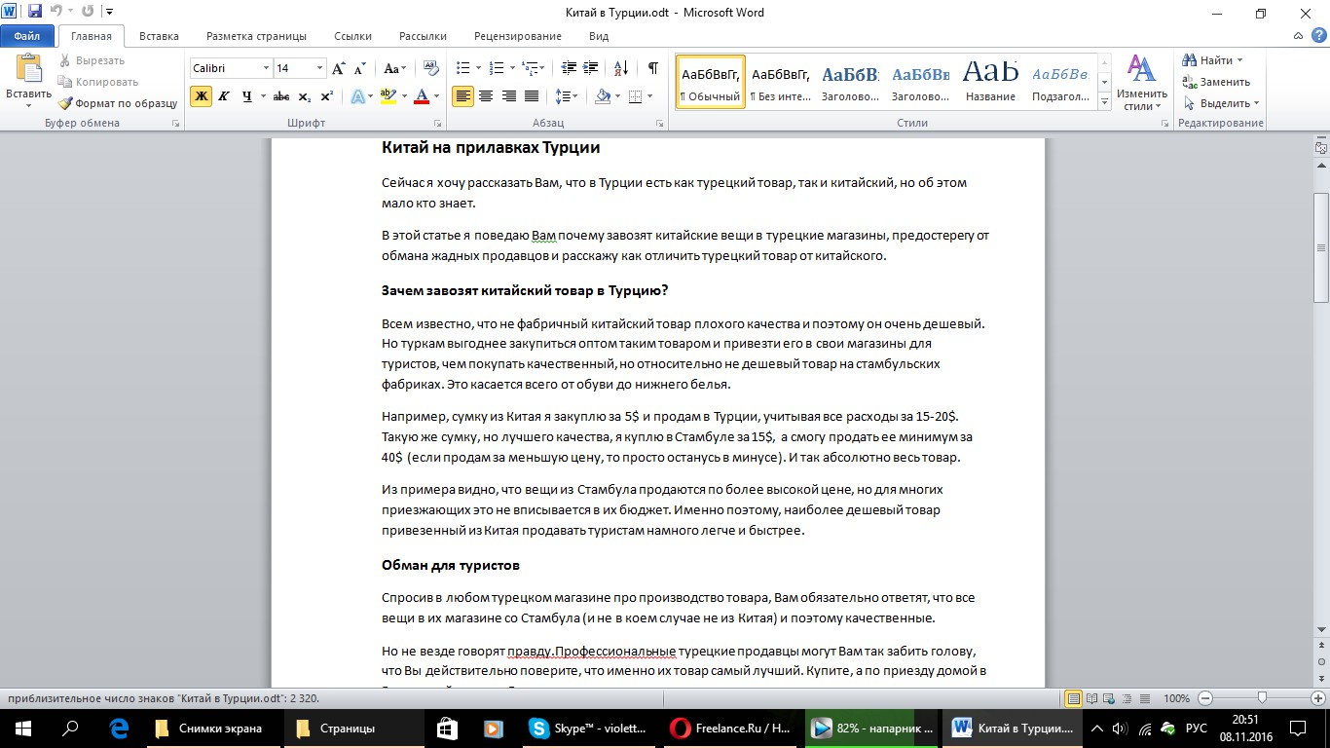Toggle bold formatting
Screen dimensions: 1330x748
[201, 96]
